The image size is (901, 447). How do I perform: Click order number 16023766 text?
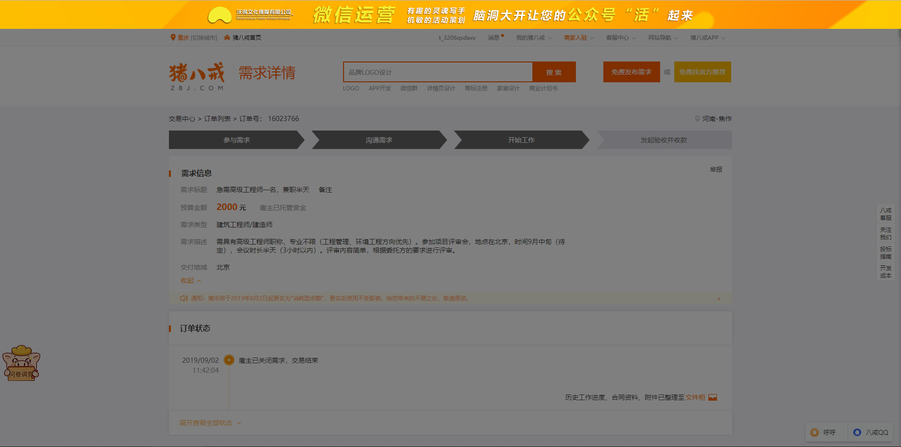pyautogui.click(x=283, y=119)
